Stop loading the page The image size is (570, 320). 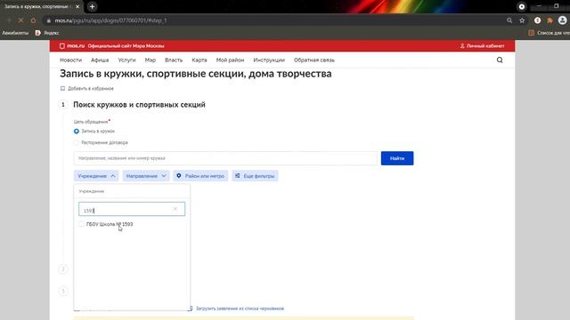(20, 20)
